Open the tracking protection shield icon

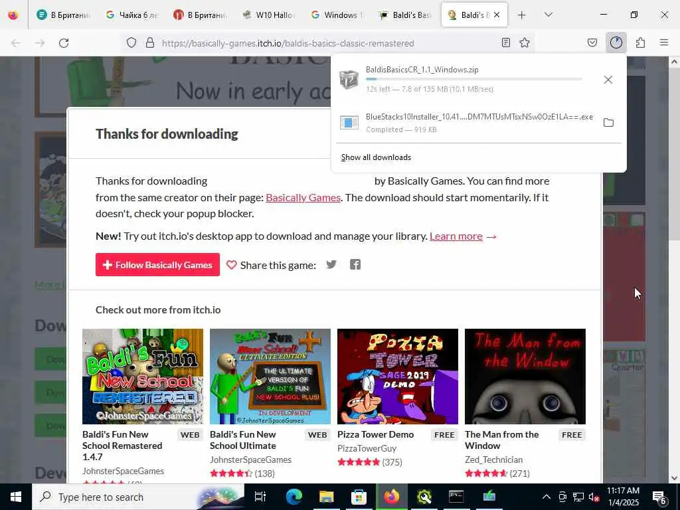pyautogui.click(x=131, y=43)
